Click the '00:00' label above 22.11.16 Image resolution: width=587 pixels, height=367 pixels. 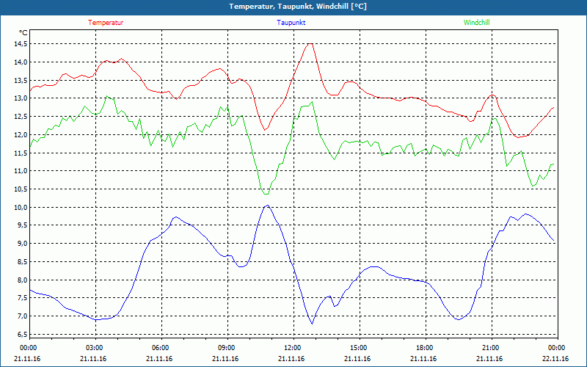point(557,348)
